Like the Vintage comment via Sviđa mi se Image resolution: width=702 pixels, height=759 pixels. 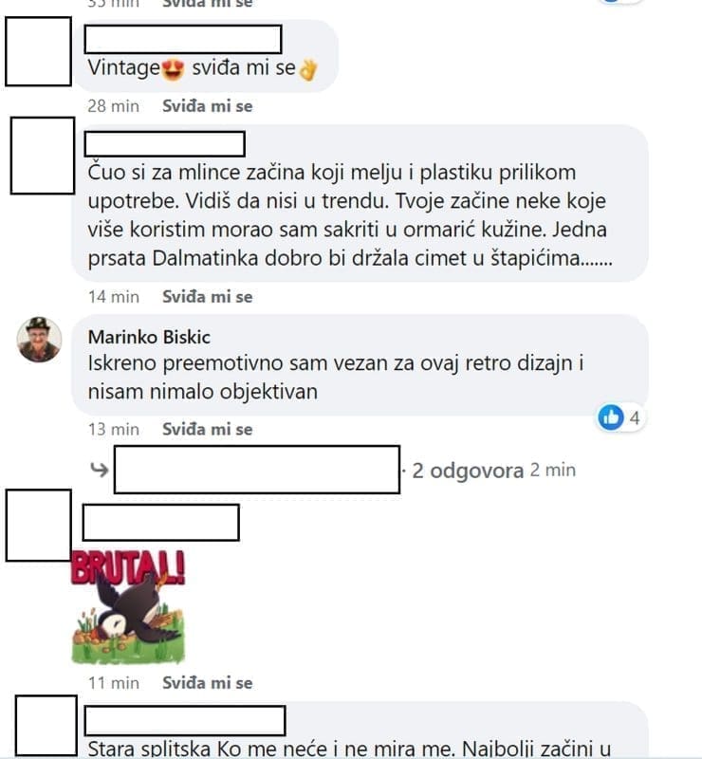click(x=207, y=106)
